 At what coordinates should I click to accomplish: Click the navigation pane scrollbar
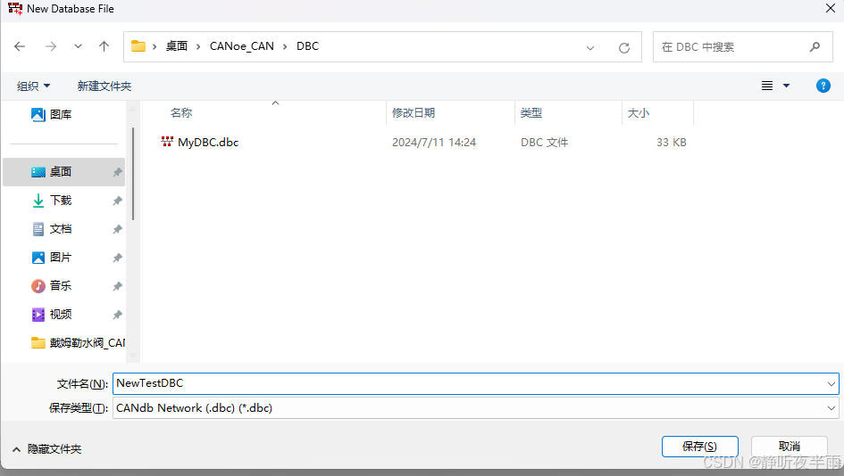click(x=133, y=174)
